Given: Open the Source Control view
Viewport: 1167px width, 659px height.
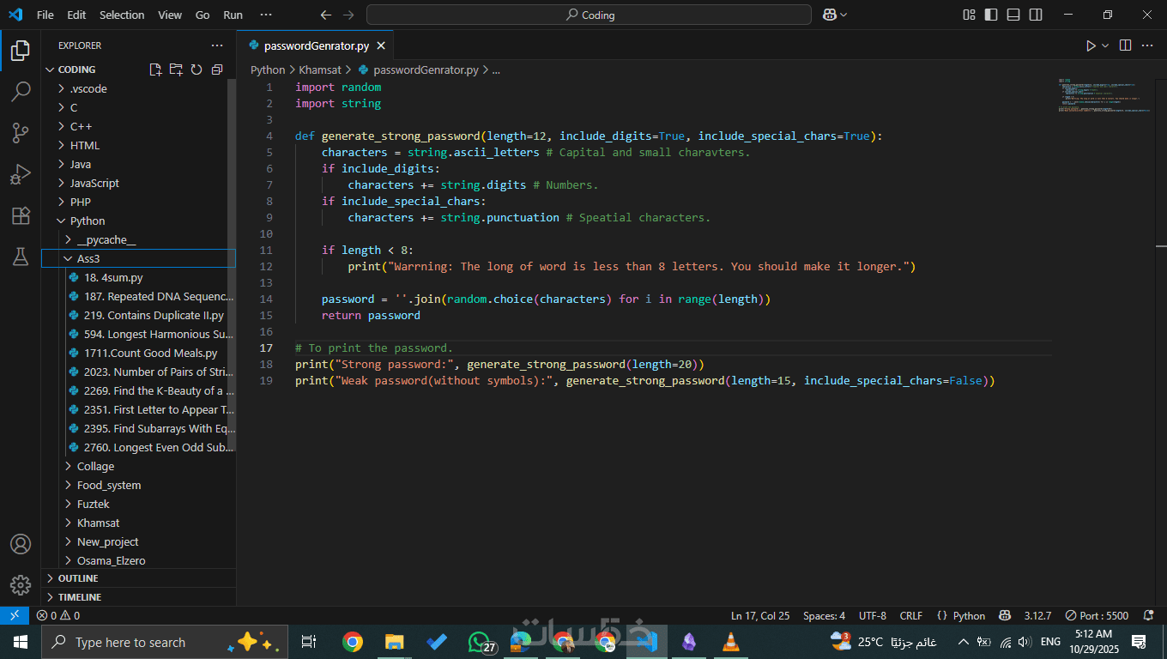Looking at the screenshot, I should click(21, 133).
